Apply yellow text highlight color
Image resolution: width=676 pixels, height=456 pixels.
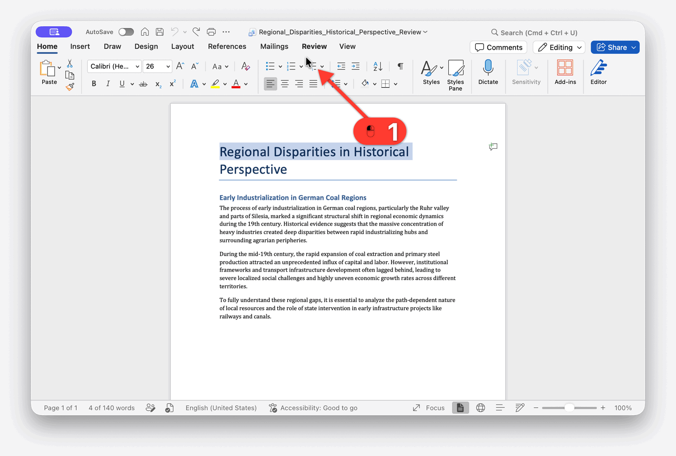215,84
